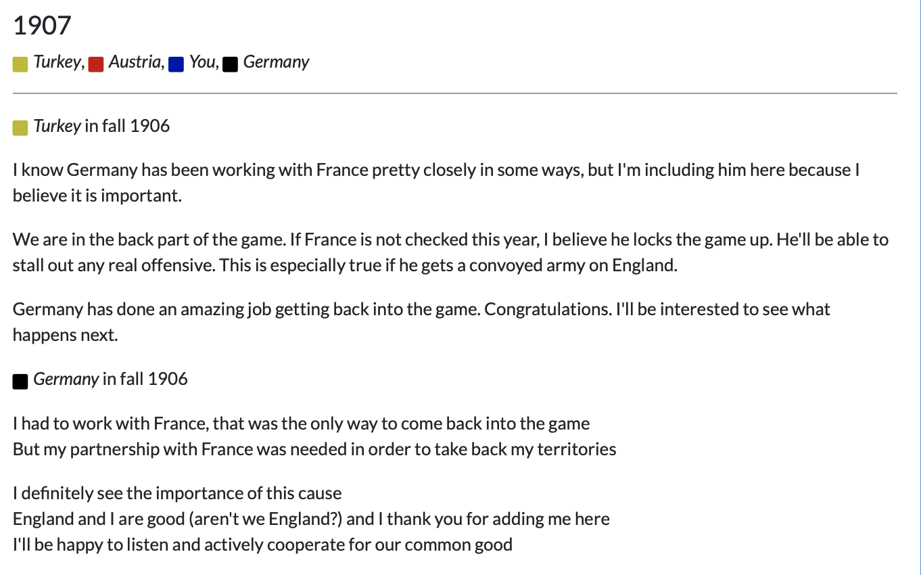Click the red Austria color swatch
This screenshot has height=575, width=921.
pyautogui.click(x=96, y=64)
